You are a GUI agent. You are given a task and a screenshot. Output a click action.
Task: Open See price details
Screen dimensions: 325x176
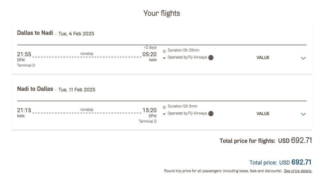click(298, 171)
